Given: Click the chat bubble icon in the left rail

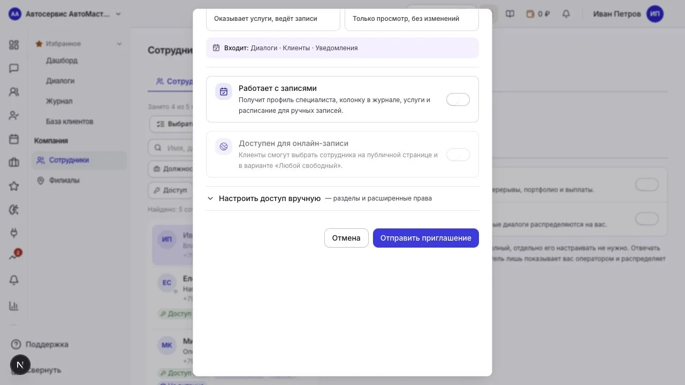Looking at the screenshot, I should [x=14, y=68].
